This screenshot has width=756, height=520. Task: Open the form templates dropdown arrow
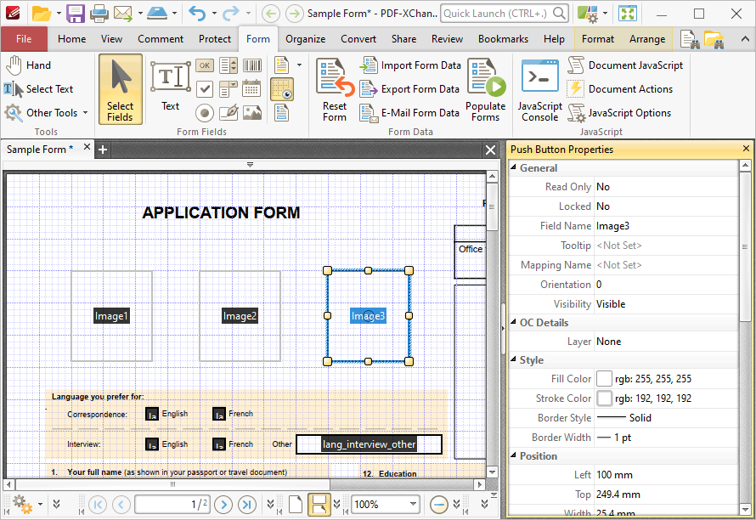point(299,65)
